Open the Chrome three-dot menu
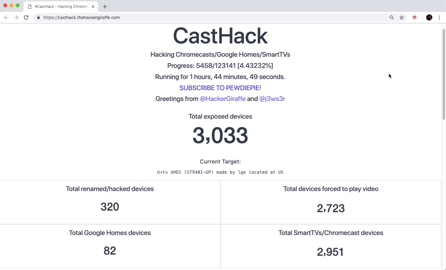Viewport: 446px width, 270px height. 439,17
